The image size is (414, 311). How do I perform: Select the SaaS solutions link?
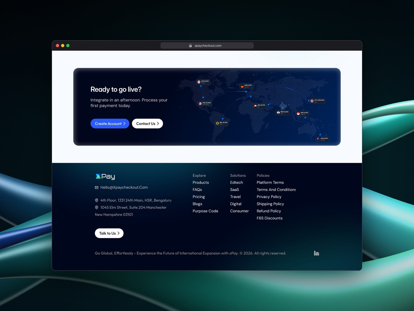click(235, 190)
